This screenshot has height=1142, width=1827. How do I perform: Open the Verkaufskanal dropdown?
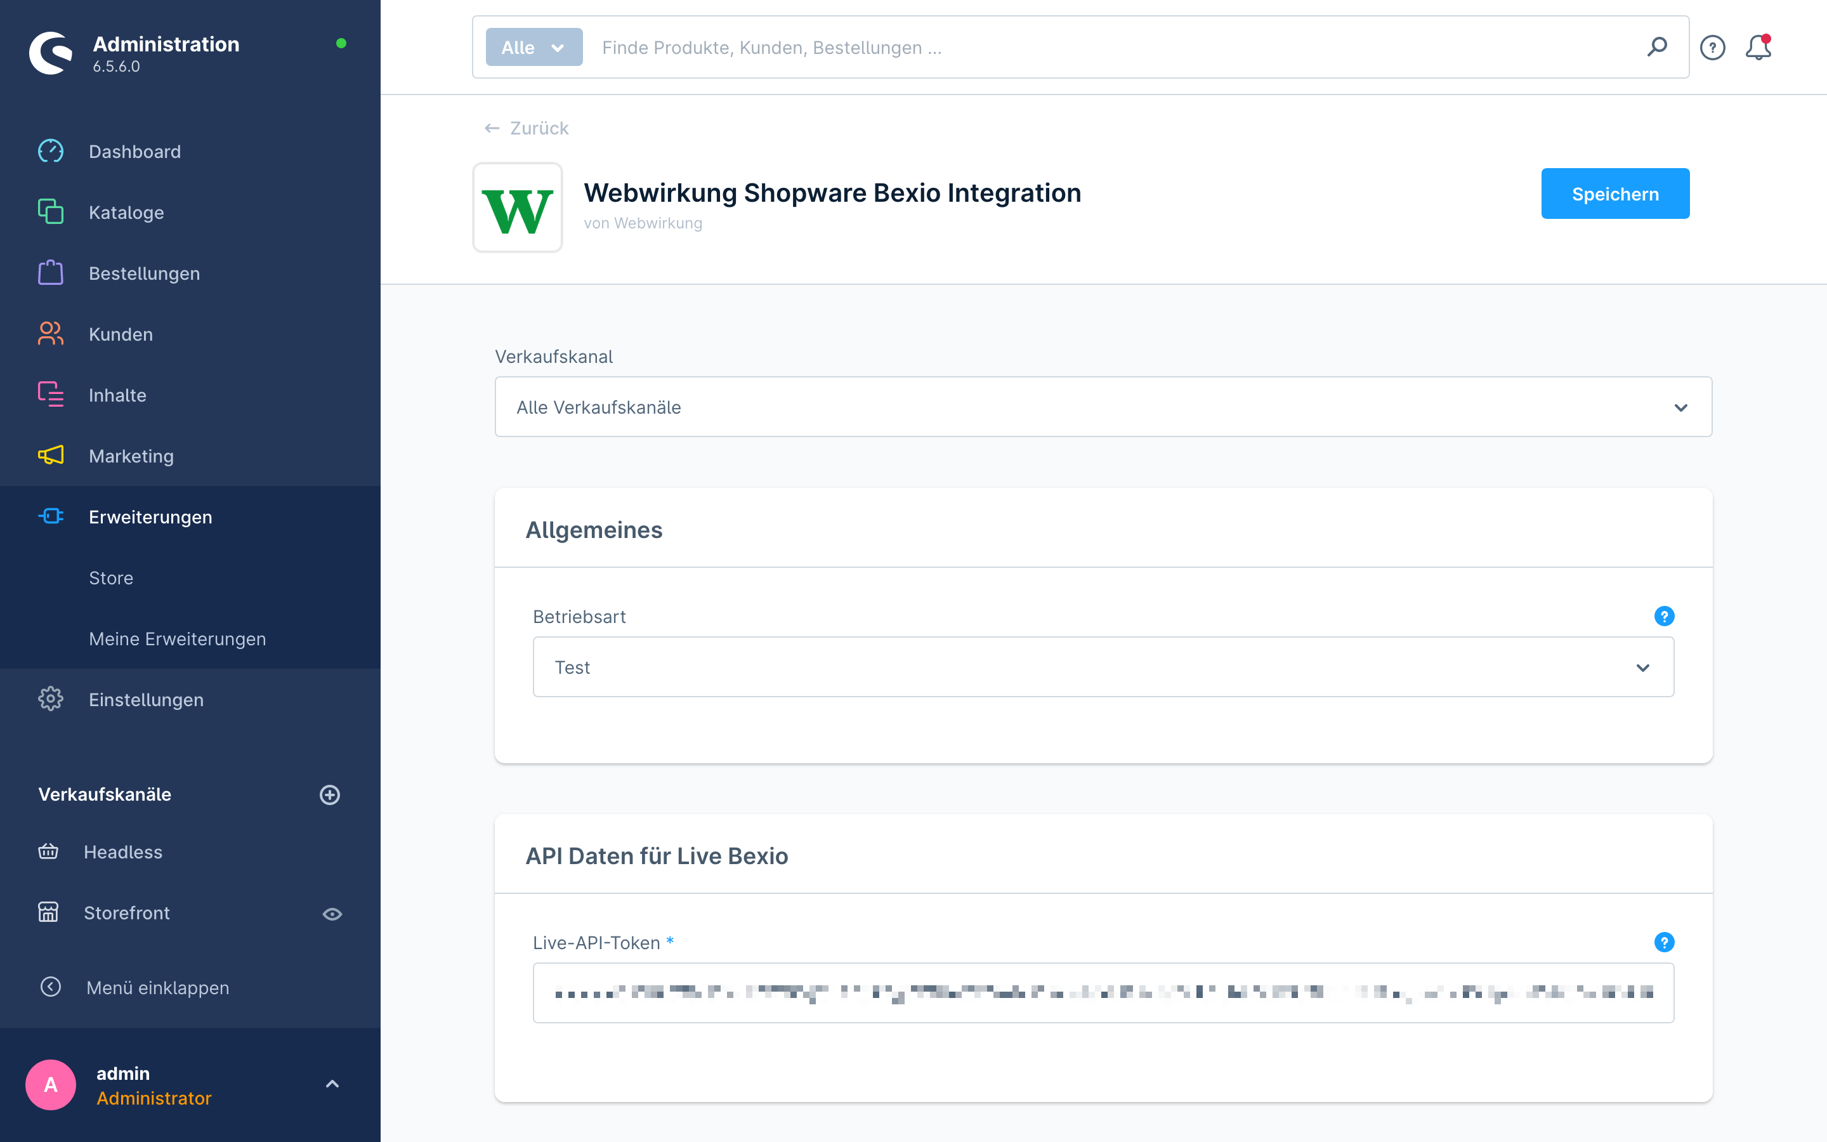tap(1103, 406)
